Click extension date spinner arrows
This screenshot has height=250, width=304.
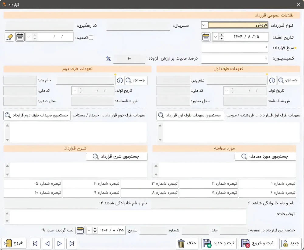[35, 37]
